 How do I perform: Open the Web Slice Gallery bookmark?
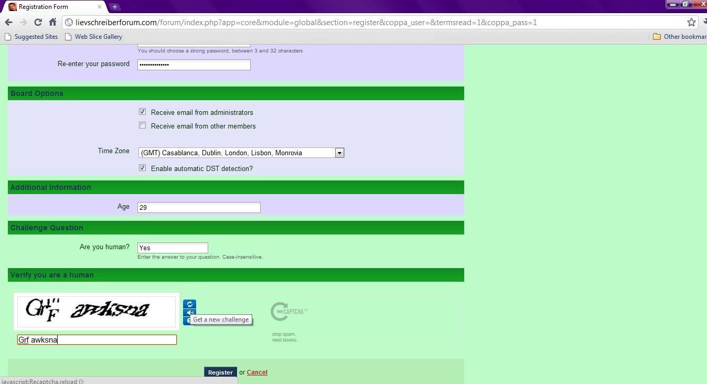pyautogui.click(x=93, y=37)
